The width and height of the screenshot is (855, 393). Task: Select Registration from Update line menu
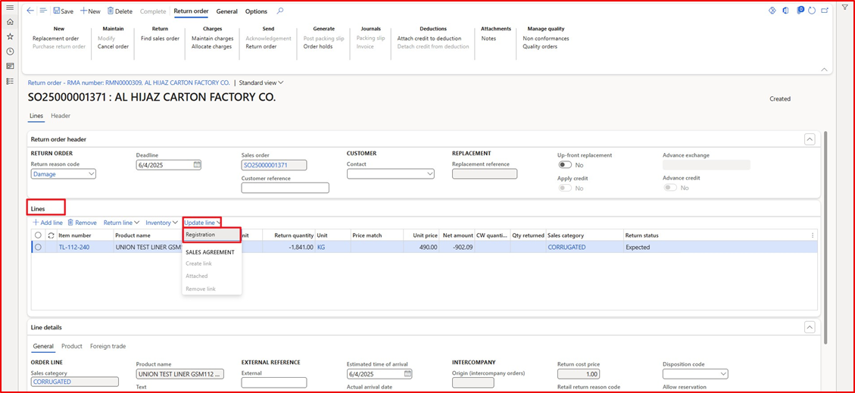pos(201,235)
